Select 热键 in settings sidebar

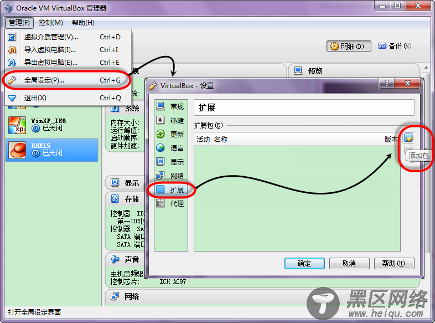point(171,120)
